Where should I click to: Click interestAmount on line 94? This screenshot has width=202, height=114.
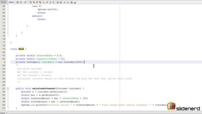[x=40, y=98]
